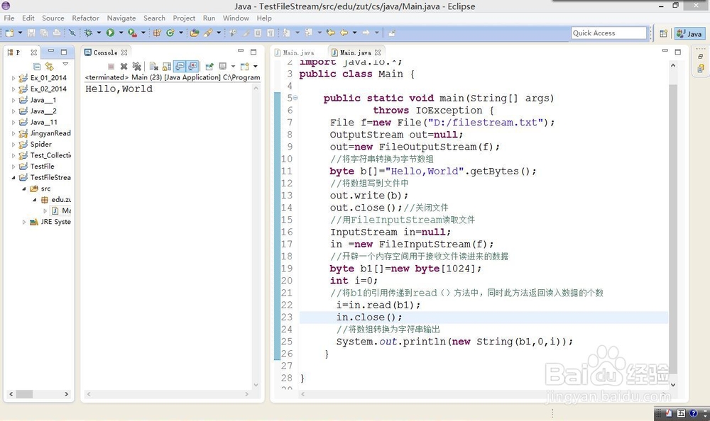Open the Run button dropdown arrow

click(121, 33)
